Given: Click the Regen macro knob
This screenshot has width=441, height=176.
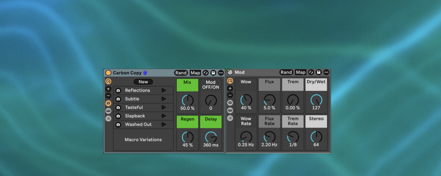Looking at the screenshot, I should (188, 137).
